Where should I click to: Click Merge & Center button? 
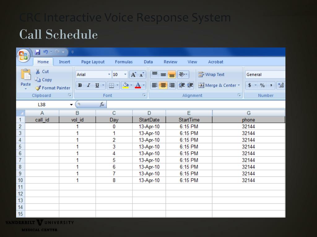217,85
